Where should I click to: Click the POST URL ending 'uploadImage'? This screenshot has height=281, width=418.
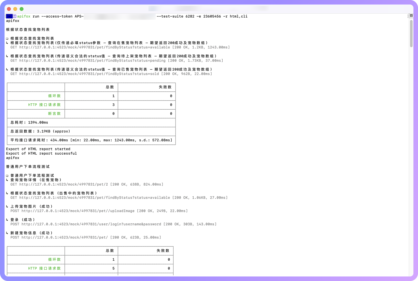pos(99,211)
